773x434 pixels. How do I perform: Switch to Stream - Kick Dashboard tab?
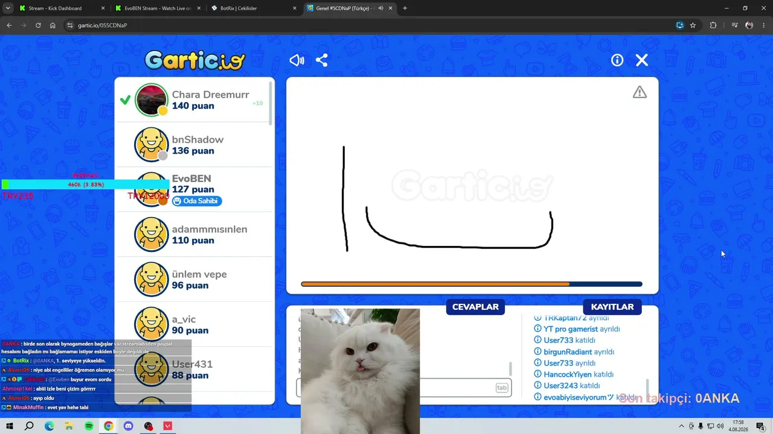click(55, 8)
